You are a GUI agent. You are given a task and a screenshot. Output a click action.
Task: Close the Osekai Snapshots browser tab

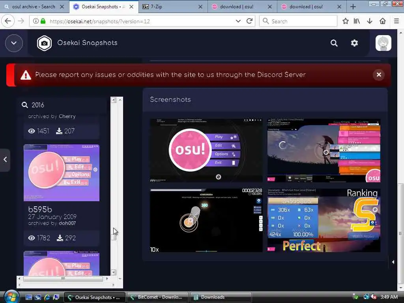click(x=131, y=7)
